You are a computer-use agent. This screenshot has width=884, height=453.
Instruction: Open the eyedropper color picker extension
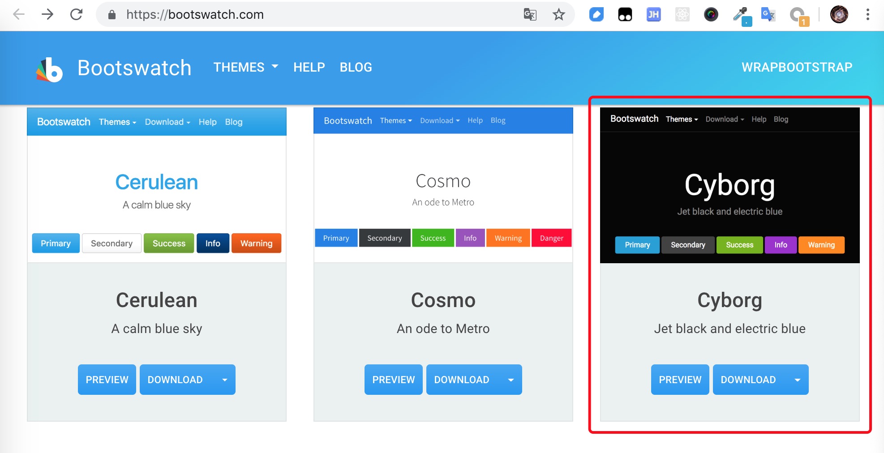741,16
